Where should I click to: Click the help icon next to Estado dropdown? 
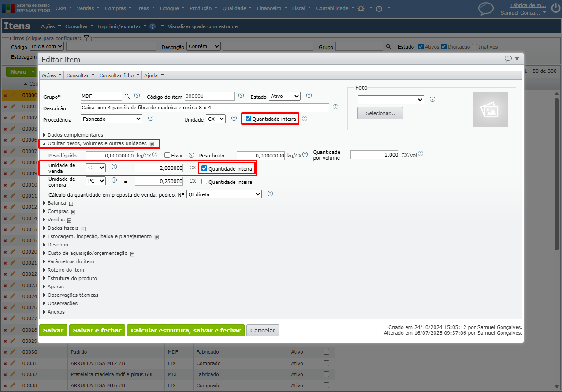[x=309, y=95]
